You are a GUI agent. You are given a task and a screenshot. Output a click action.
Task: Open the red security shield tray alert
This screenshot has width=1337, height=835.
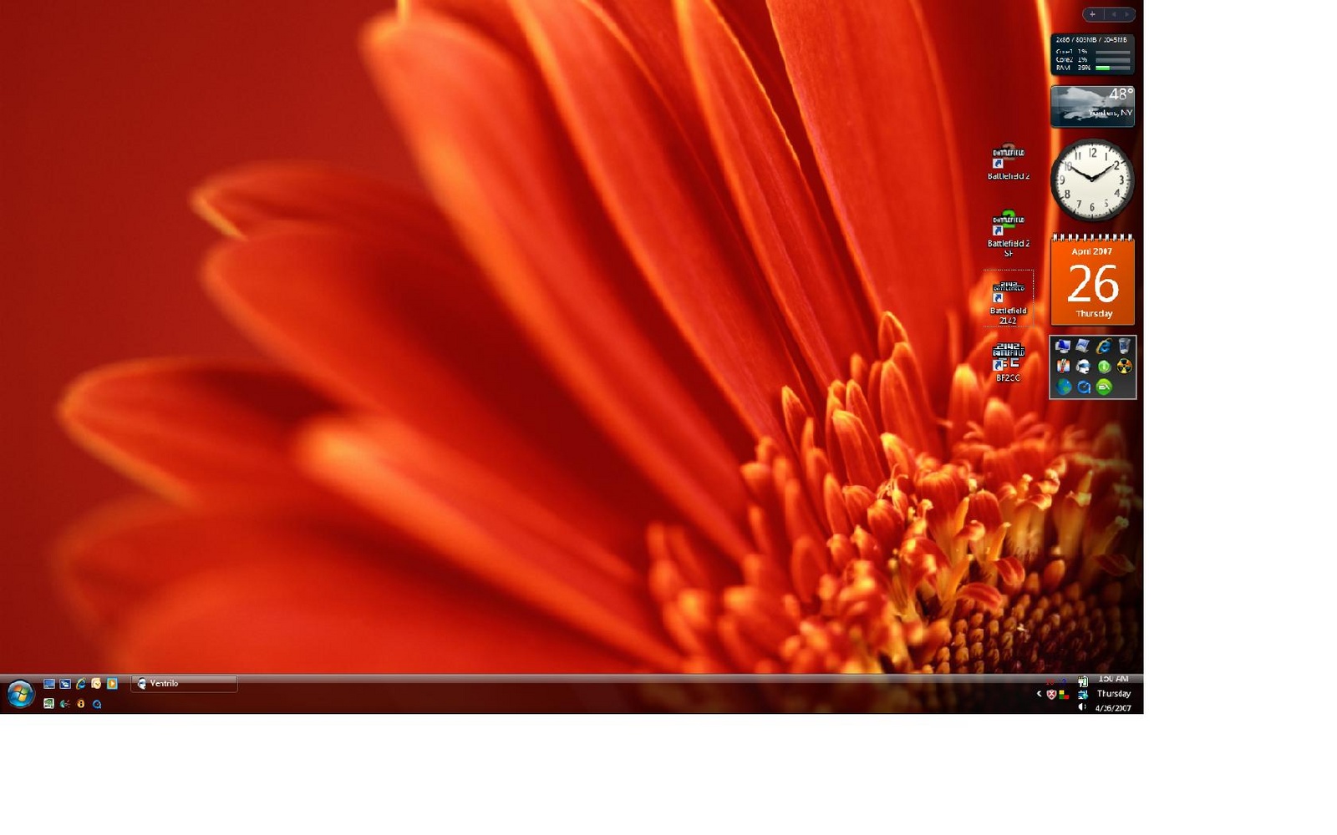(x=1051, y=694)
